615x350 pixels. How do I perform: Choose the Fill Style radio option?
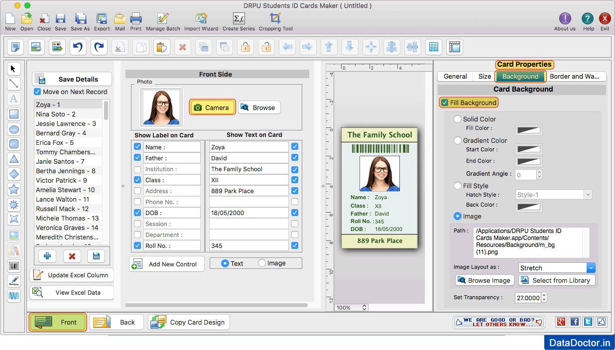point(458,186)
